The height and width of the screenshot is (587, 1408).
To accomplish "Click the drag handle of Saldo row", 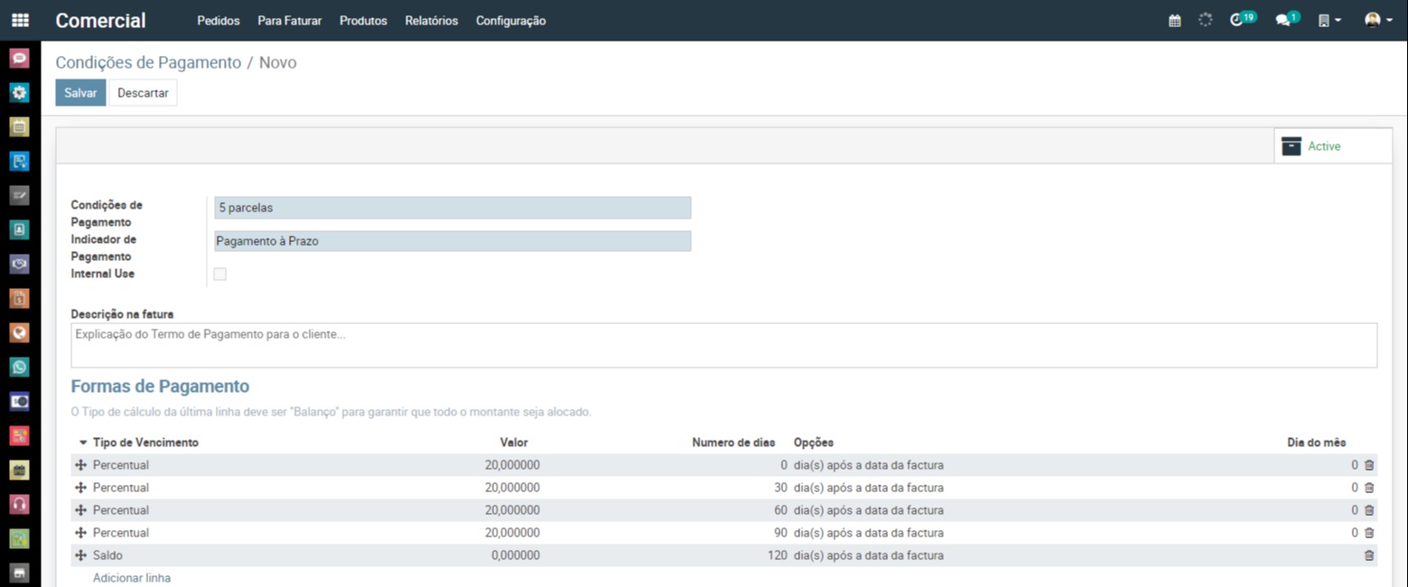I will [81, 555].
